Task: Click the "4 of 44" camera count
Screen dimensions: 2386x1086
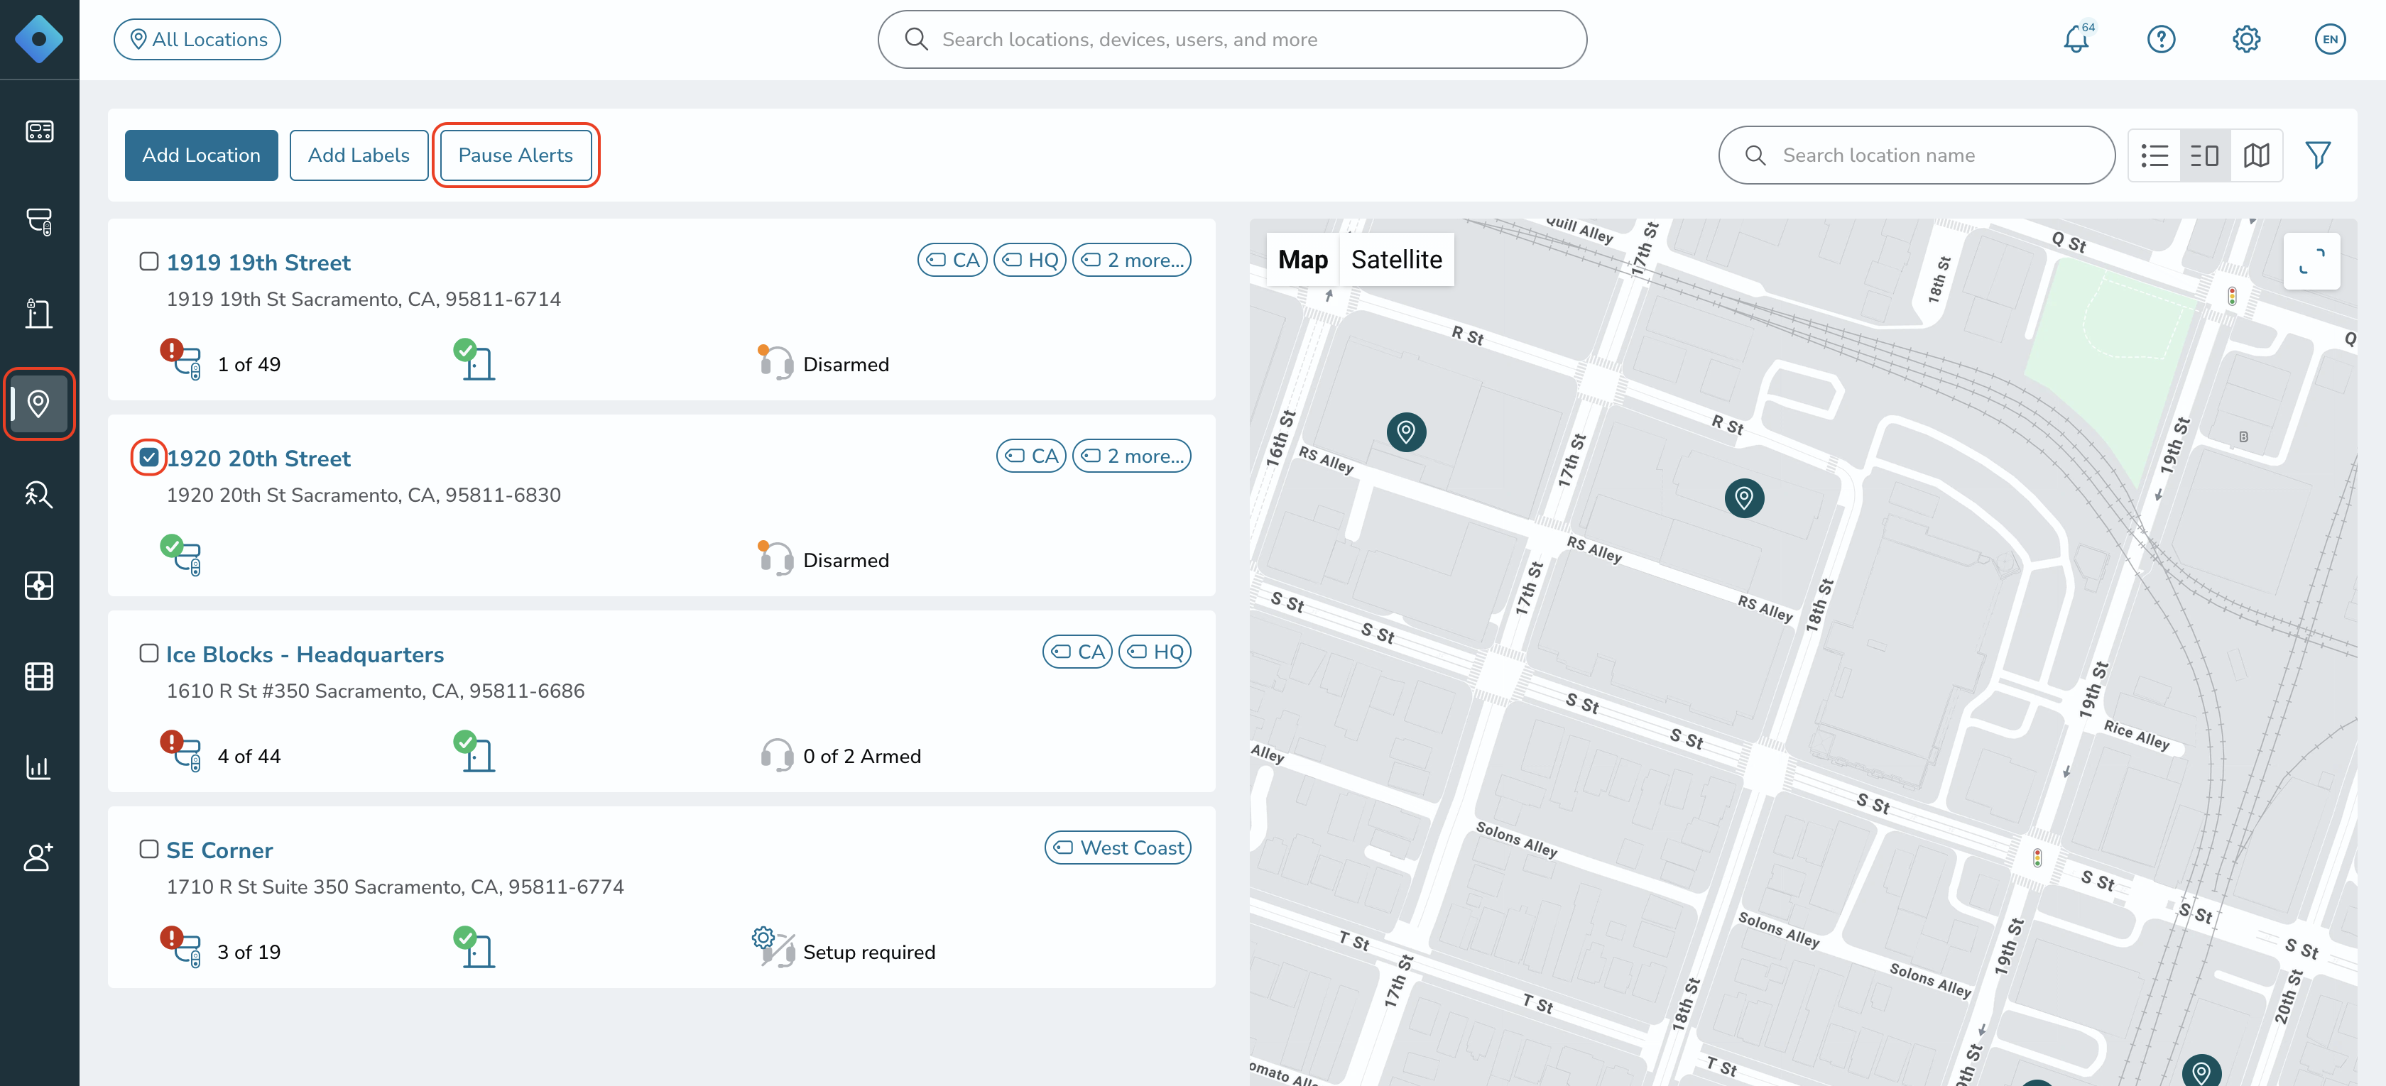Action: point(249,757)
